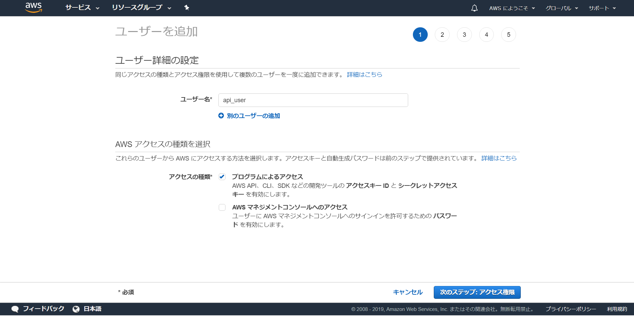Go to wizard step 2 circle
Viewport: 634px width, 316px height.
click(442, 35)
